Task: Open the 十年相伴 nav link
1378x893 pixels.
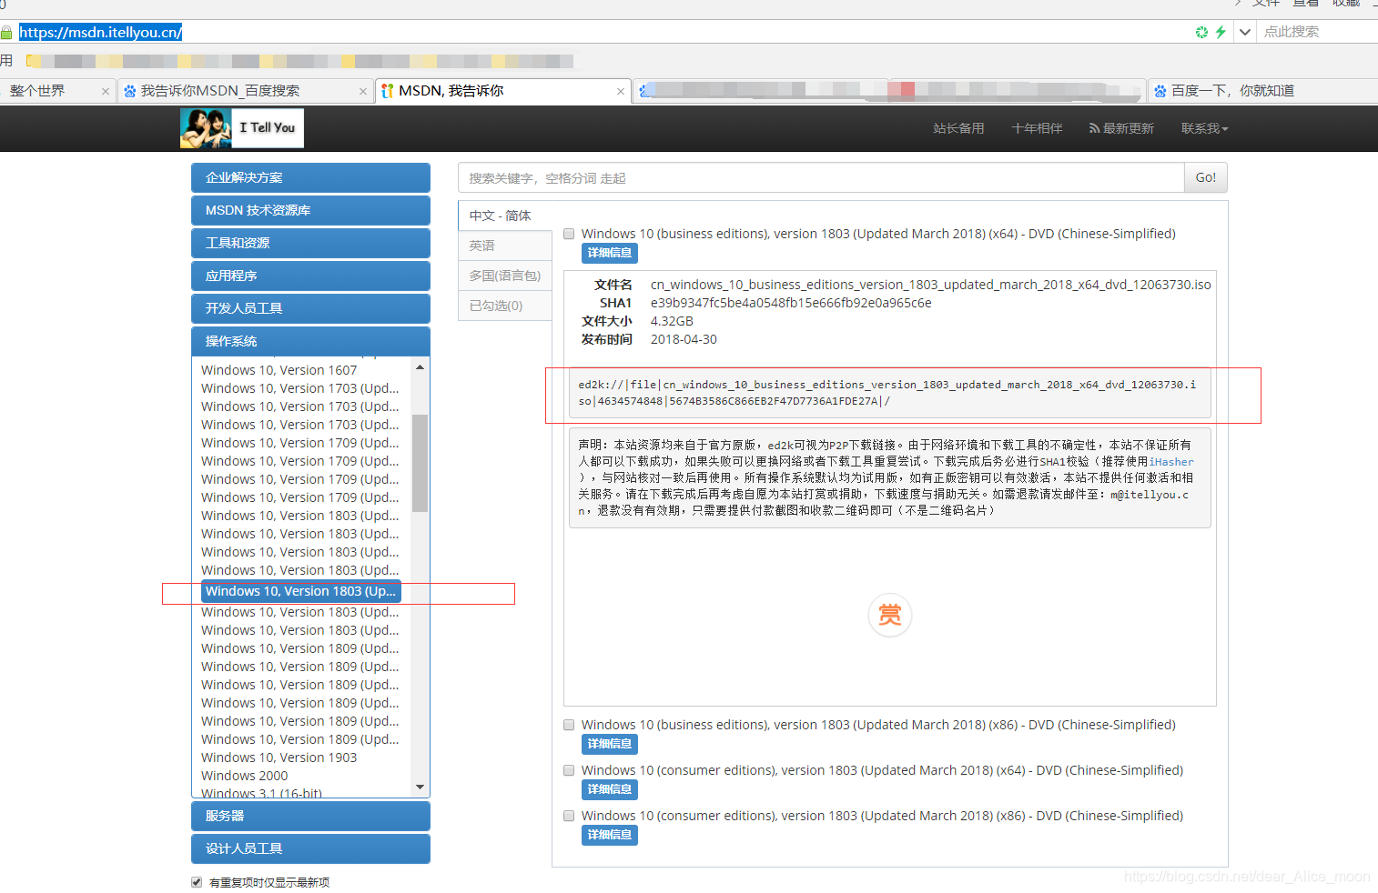Action: pyautogui.click(x=1037, y=128)
